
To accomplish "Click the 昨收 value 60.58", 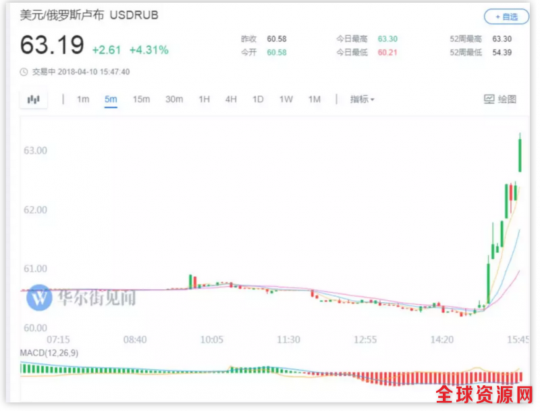I will (277, 39).
